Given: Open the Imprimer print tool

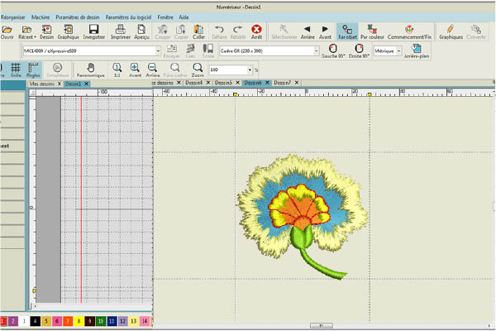Looking at the screenshot, I should click(x=120, y=32).
